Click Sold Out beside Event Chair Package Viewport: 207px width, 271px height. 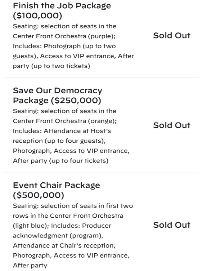click(x=172, y=225)
